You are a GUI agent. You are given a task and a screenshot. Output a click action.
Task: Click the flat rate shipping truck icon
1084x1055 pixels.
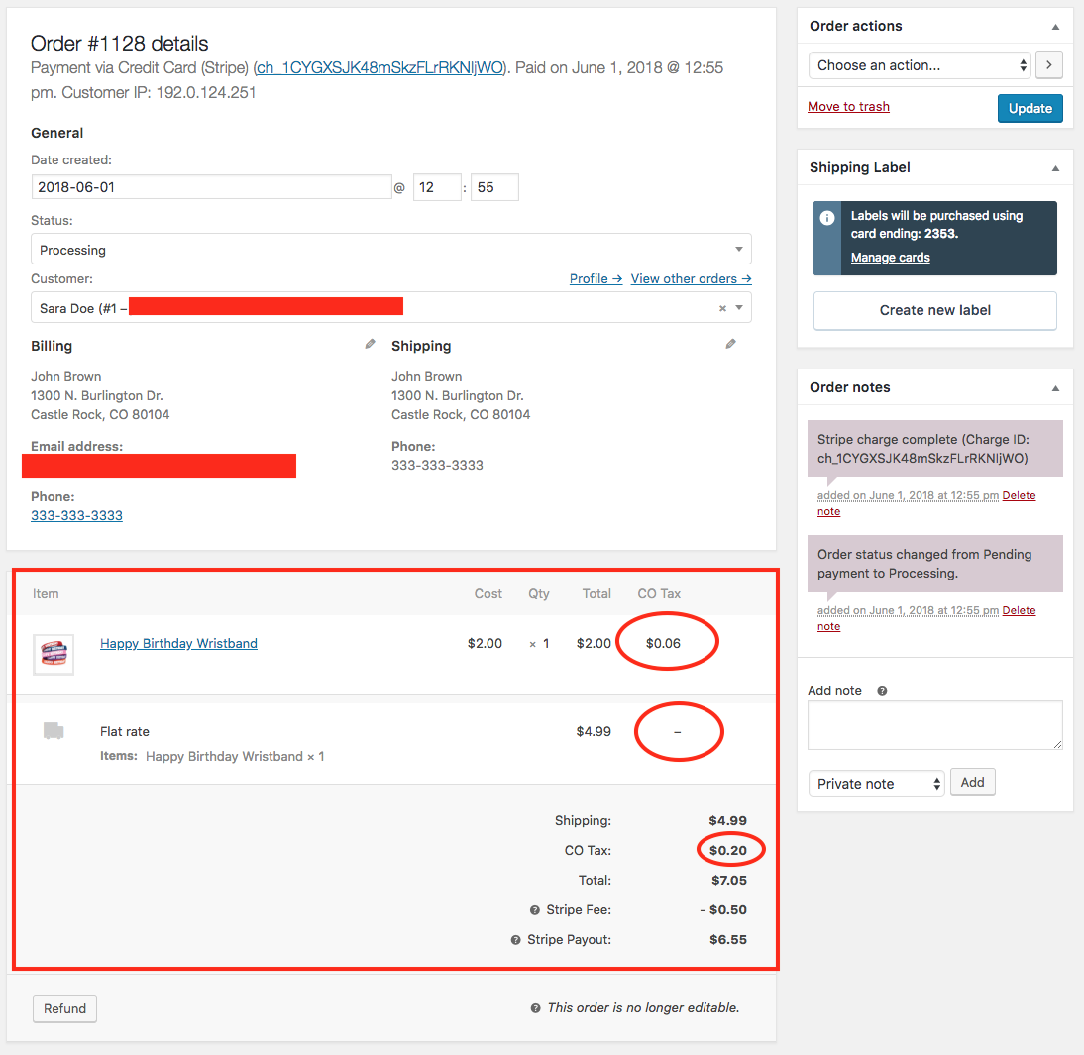54,731
